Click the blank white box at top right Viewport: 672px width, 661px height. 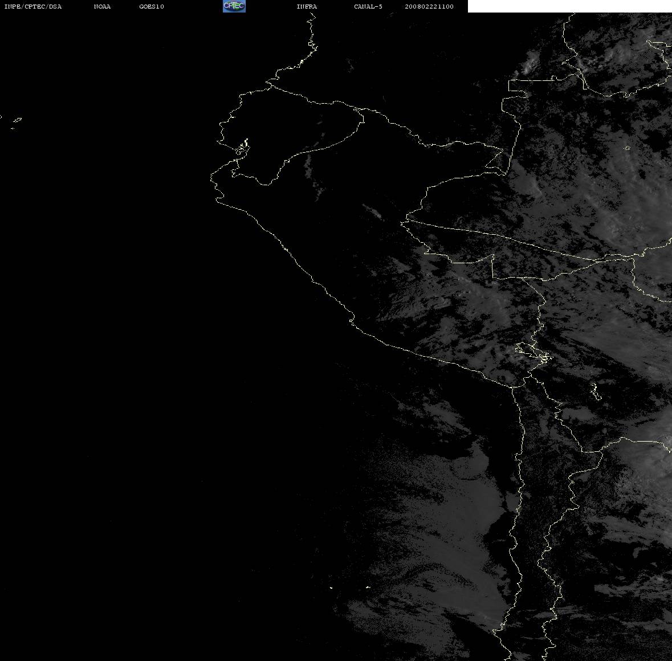[569, 6]
